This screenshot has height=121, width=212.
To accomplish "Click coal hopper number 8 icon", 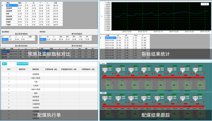I will coord(195,69).
